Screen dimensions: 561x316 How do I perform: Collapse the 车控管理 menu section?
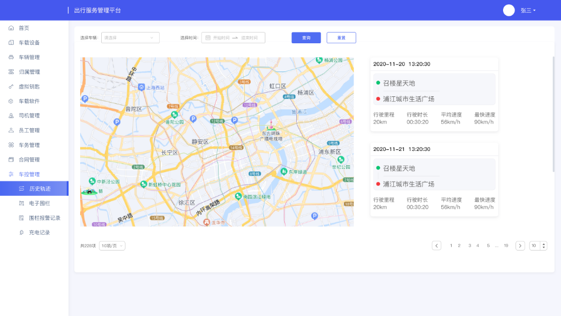34,174
